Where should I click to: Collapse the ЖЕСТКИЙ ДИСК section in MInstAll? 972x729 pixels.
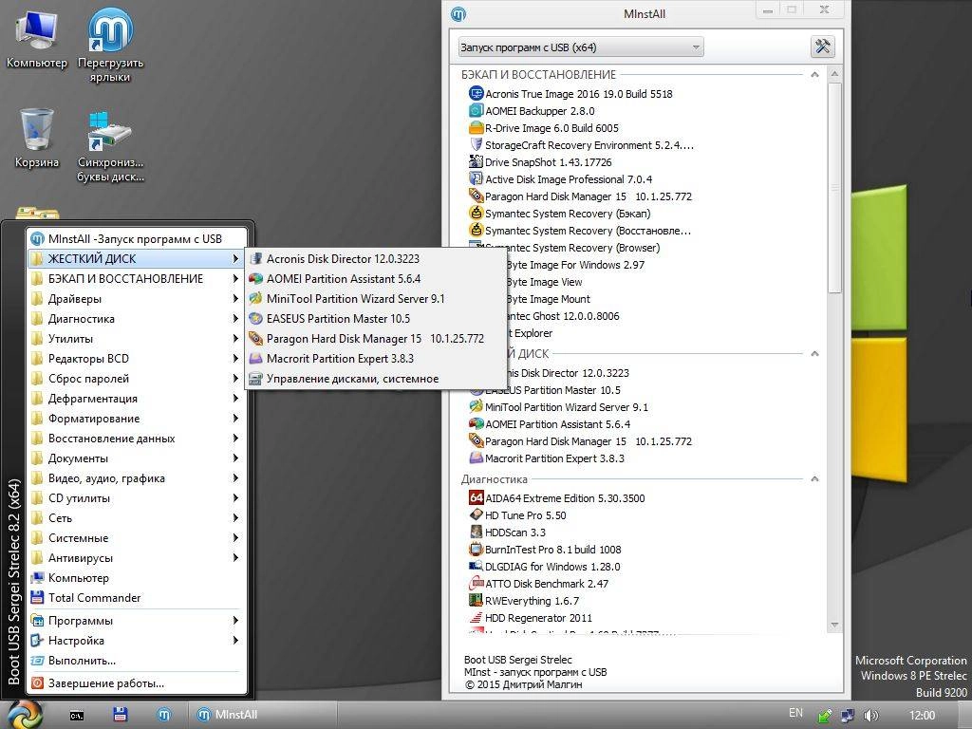tap(814, 353)
